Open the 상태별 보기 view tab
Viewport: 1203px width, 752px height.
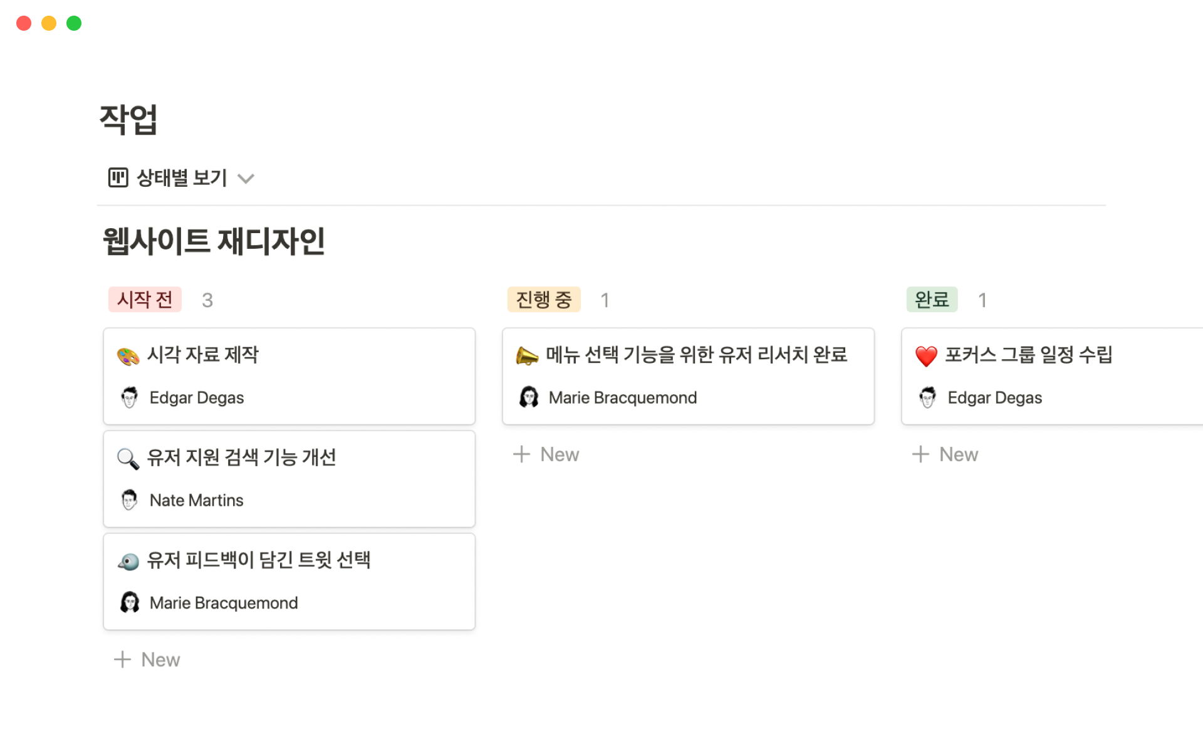coord(182,178)
